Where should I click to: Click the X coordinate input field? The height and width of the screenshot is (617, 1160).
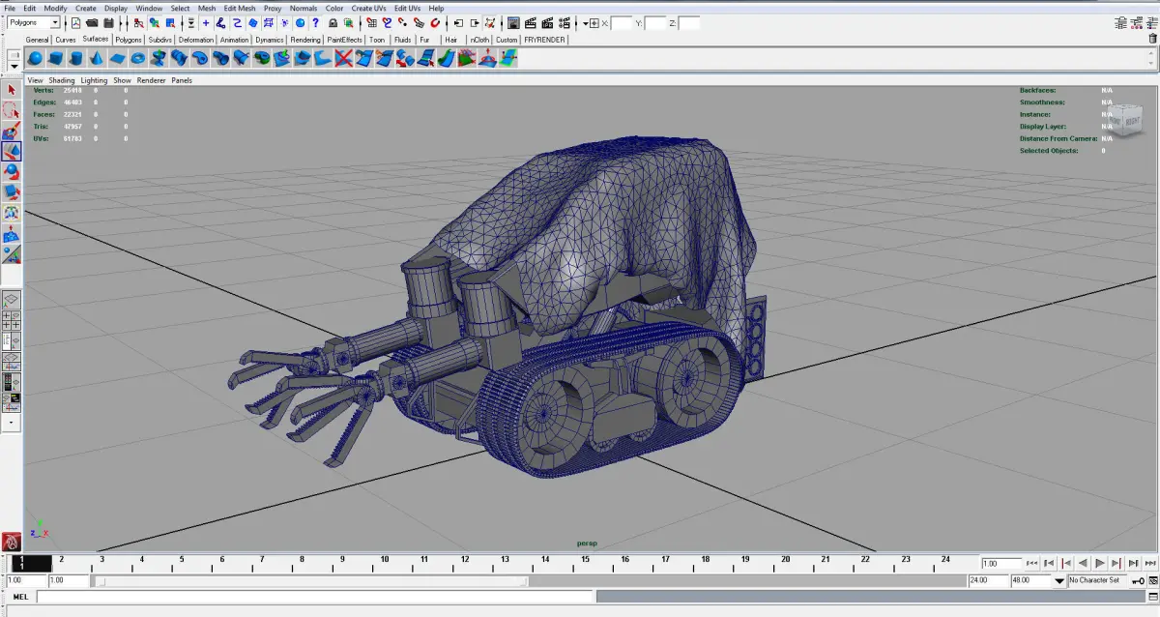click(623, 22)
